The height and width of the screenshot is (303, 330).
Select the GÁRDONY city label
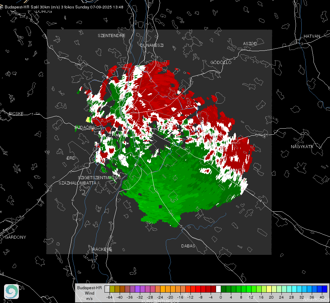point(16,237)
